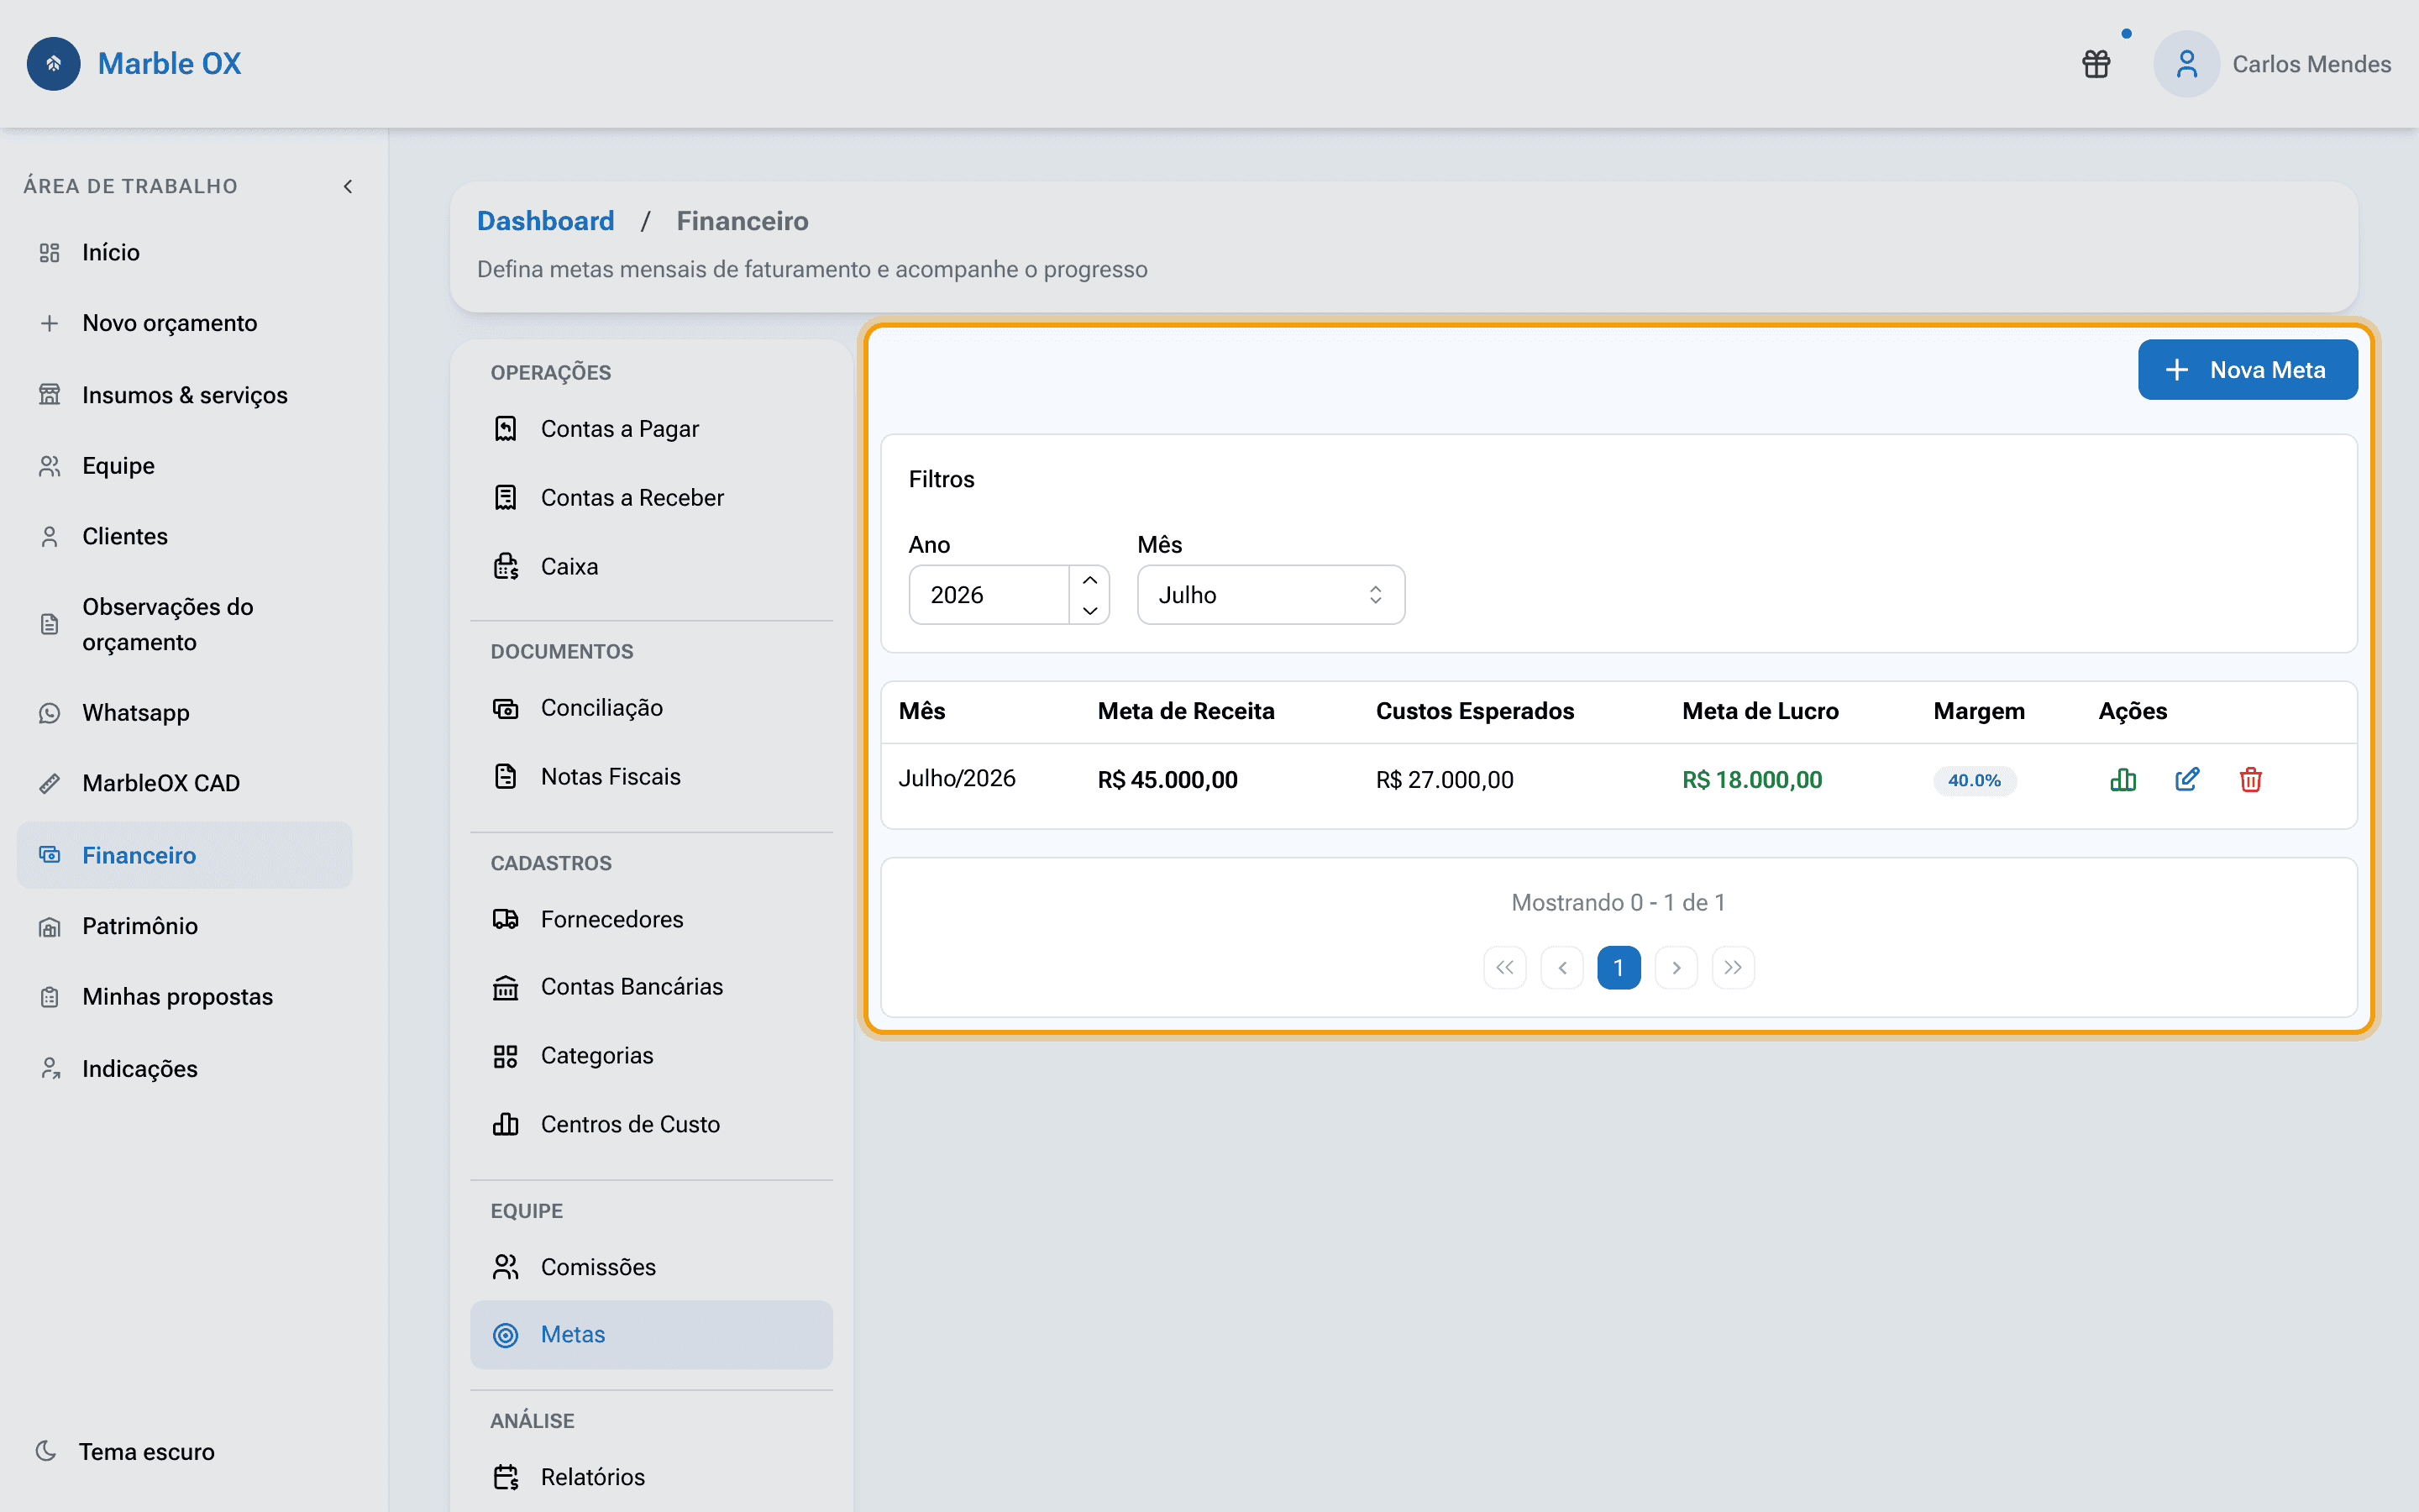Click the MarbleOX CAD ruler icon
Viewport: 2419px width, 1512px height.
pos(49,783)
